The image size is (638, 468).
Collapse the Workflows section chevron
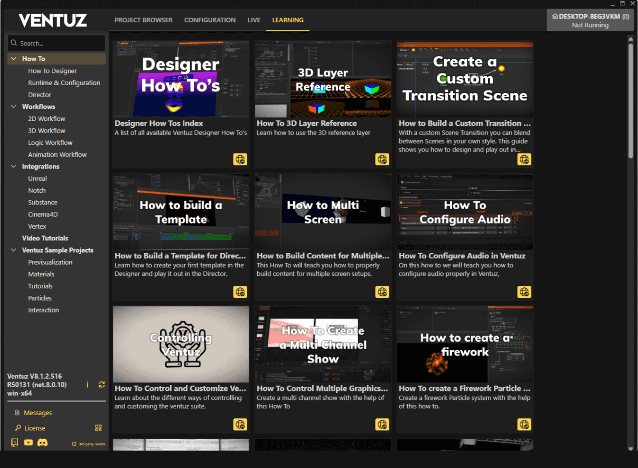coord(14,107)
